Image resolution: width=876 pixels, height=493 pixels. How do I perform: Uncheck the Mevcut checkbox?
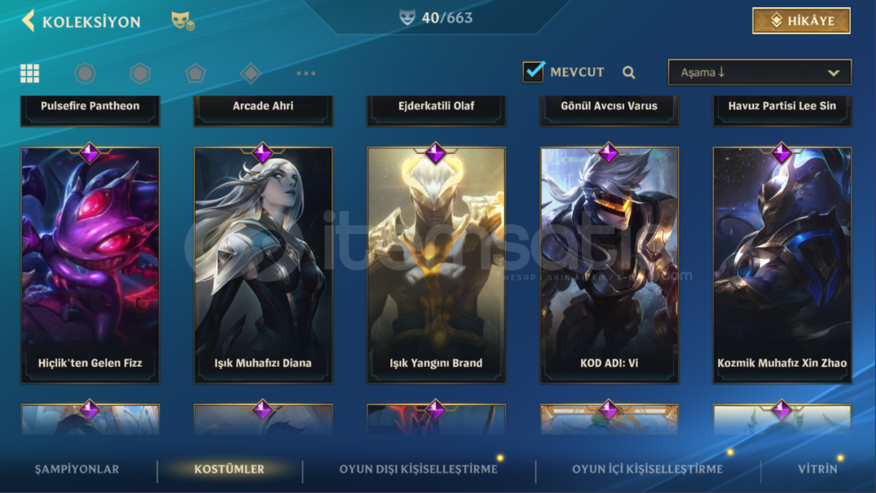pos(533,72)
